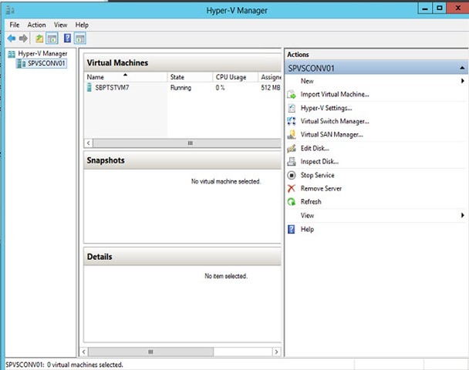Viewport: 469px width, 370px height.
Task: Click Running state of SBPTSTVM7
Action: [181, 88]
